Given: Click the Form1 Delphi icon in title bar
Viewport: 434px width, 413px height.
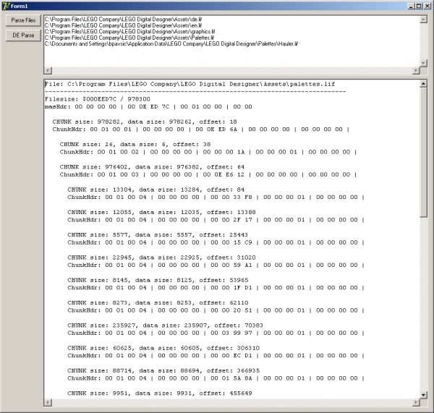Looking at the screenshot, I should pyautogui.click(x=6, y=6).
